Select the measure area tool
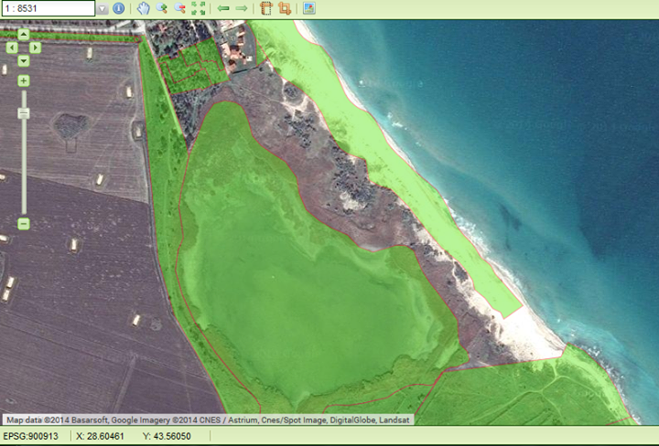Viewport: 659px width, 446px height. pos(285,8)
